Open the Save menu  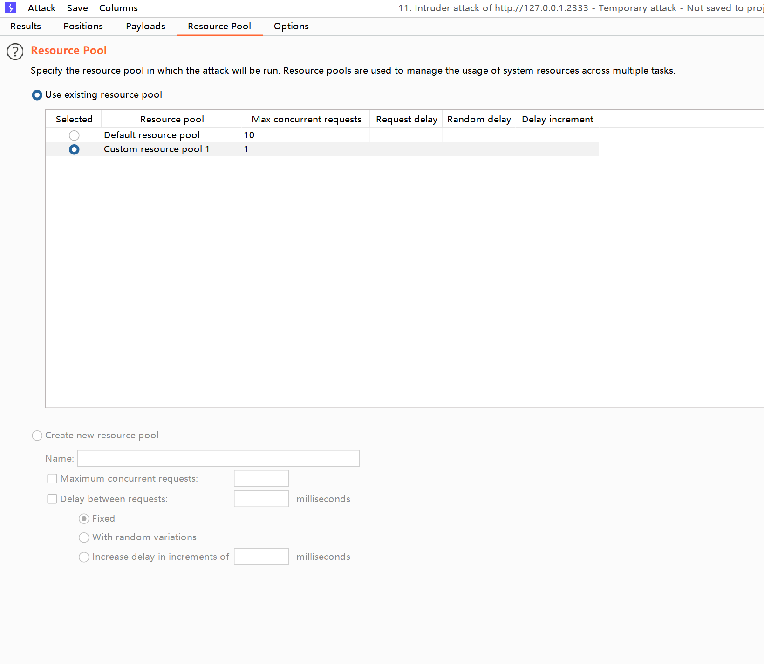pos(77,8)
